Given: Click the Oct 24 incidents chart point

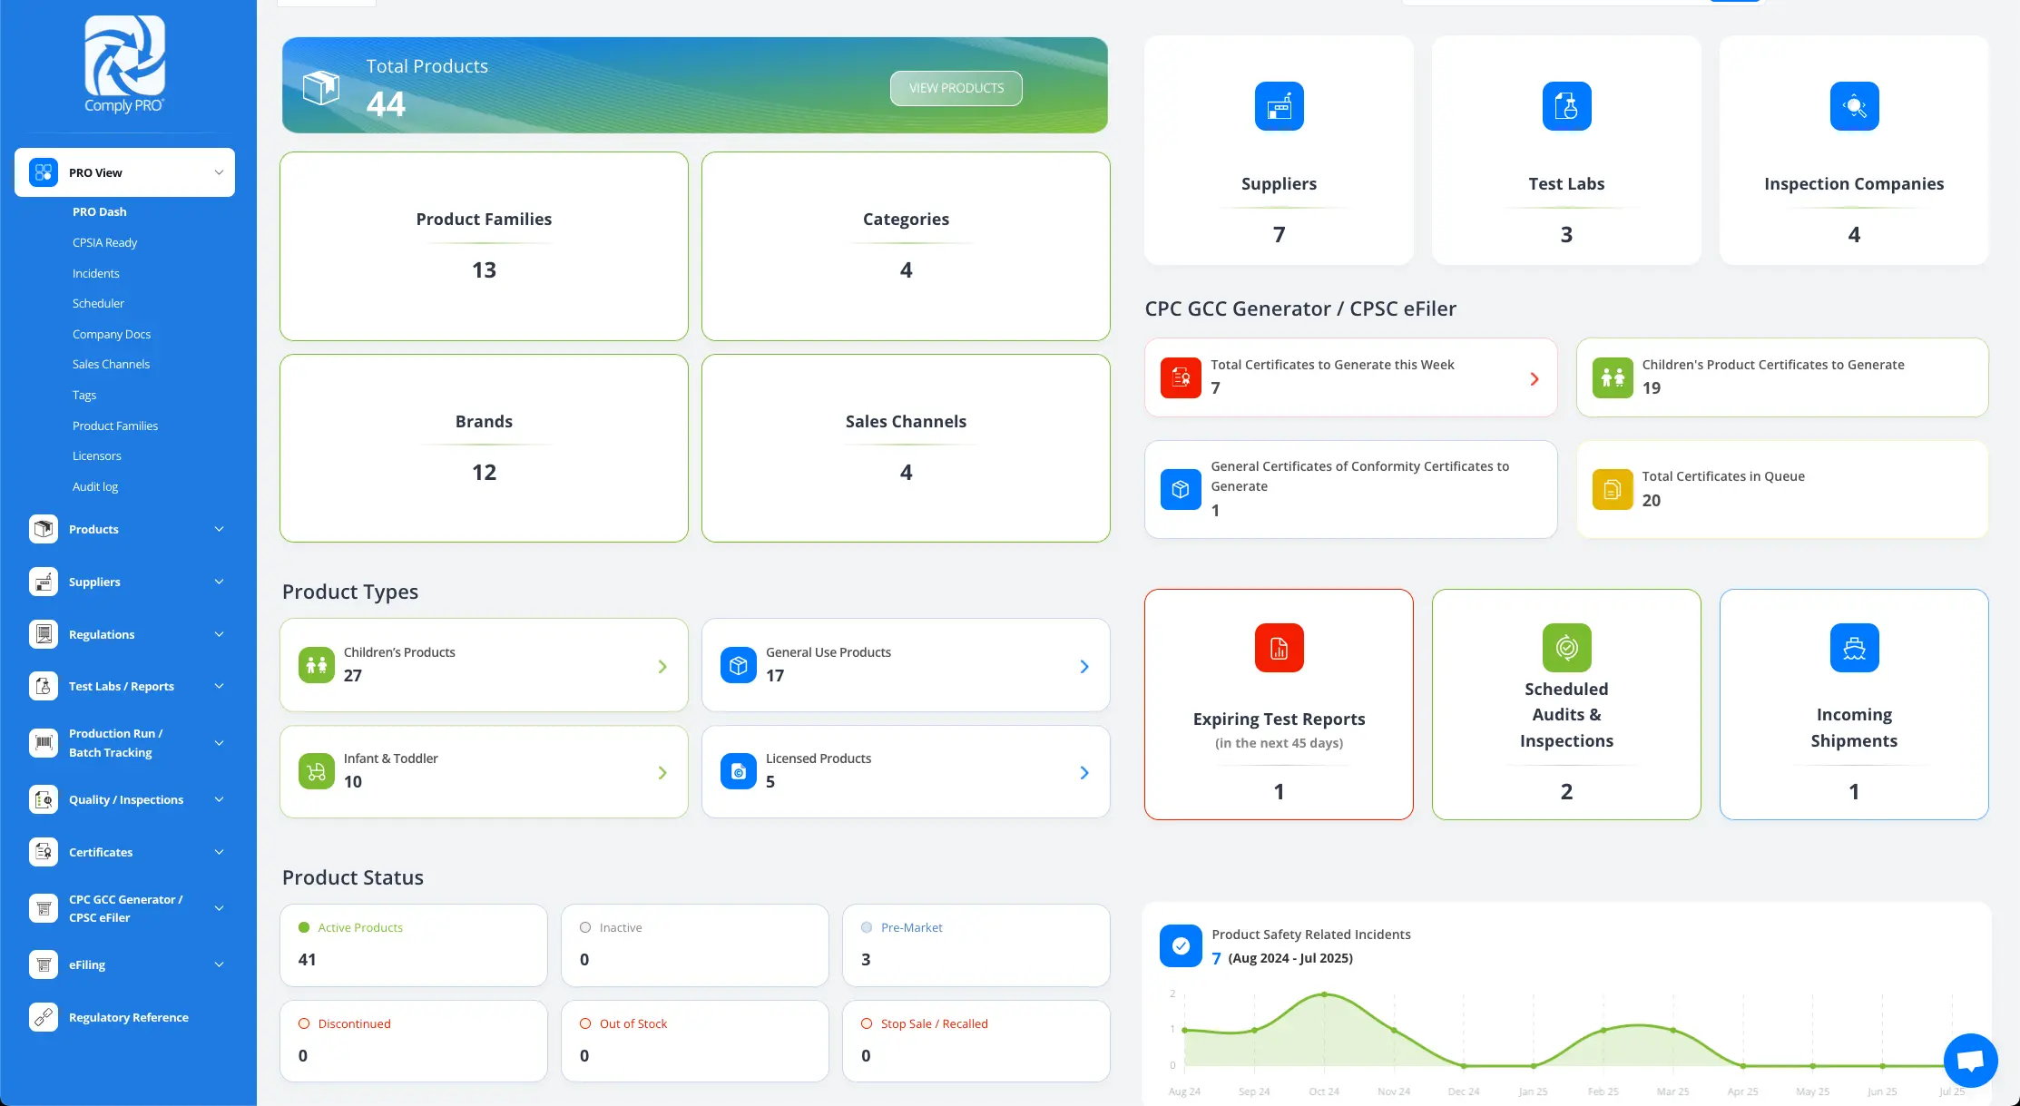Looking at the screenshot, I should tap(1324, 994).
